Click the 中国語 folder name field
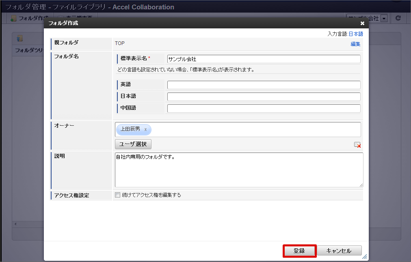 point(264,108)
